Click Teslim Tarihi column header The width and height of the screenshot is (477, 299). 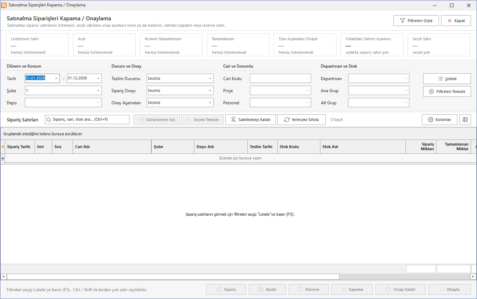(262, 147)
